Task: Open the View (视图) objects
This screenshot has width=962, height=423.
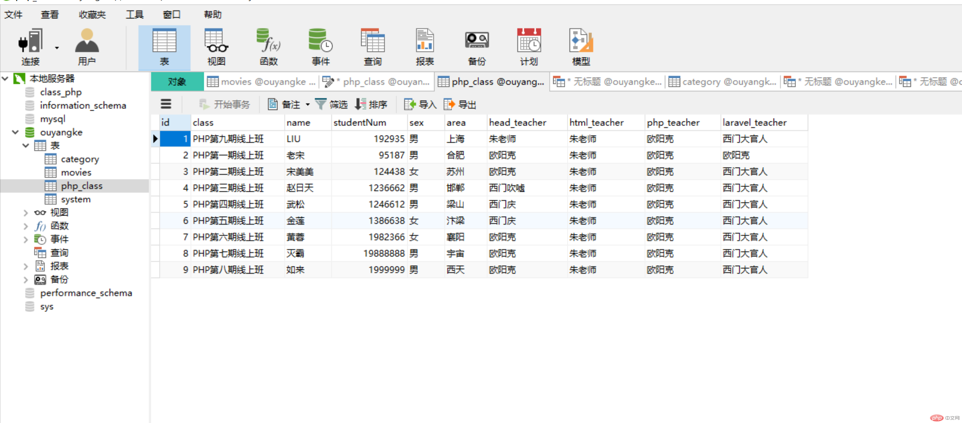Action: coord(216,48)
